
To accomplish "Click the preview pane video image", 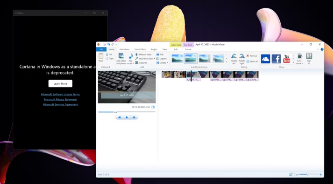I will (127, 87).
